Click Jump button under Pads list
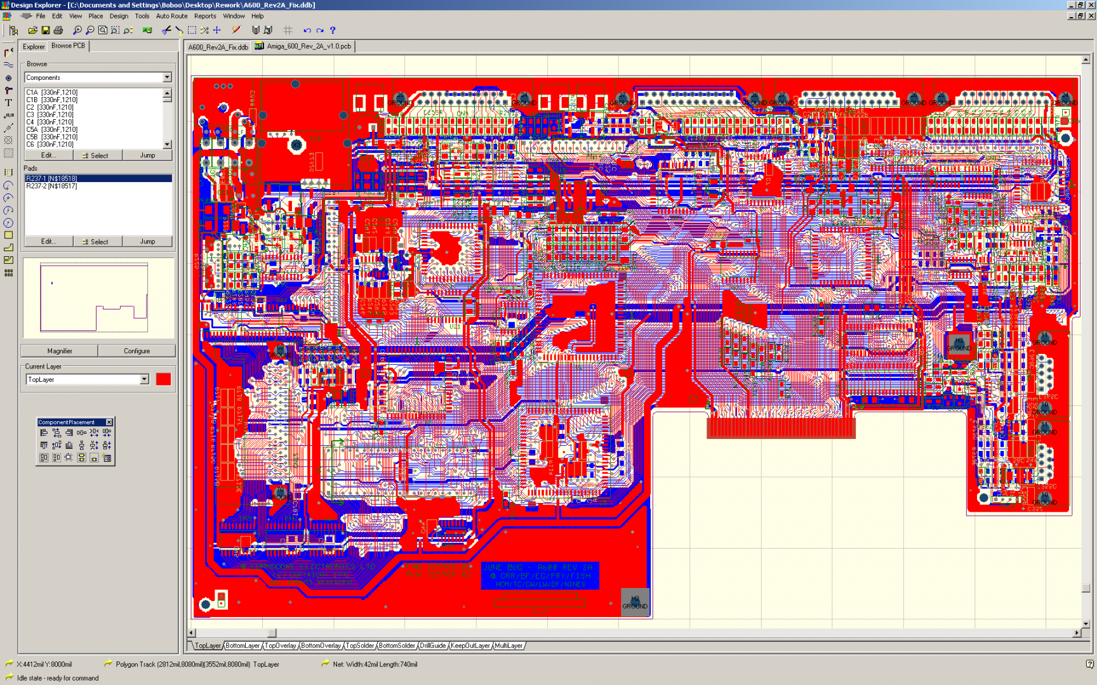The height and width of the screenshot is (685, 1097). (x=147, y=242)
